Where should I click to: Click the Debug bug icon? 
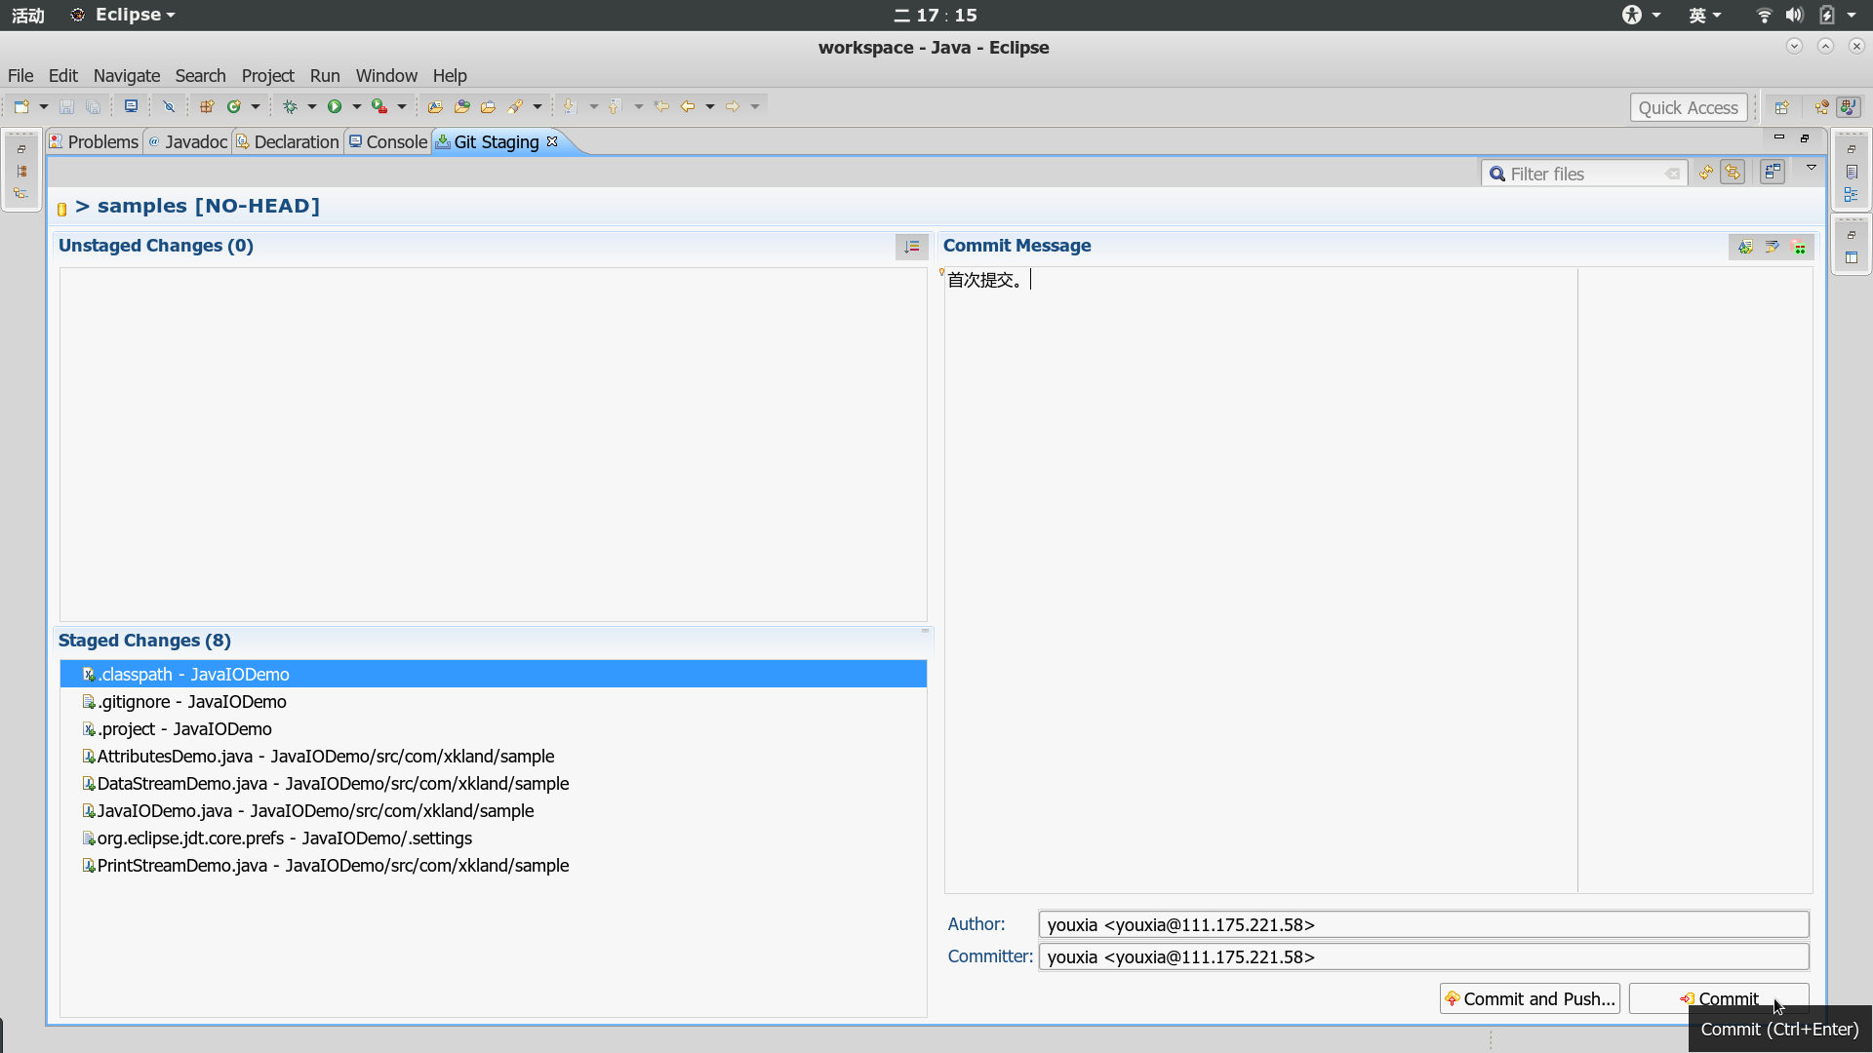pos(290,106)
